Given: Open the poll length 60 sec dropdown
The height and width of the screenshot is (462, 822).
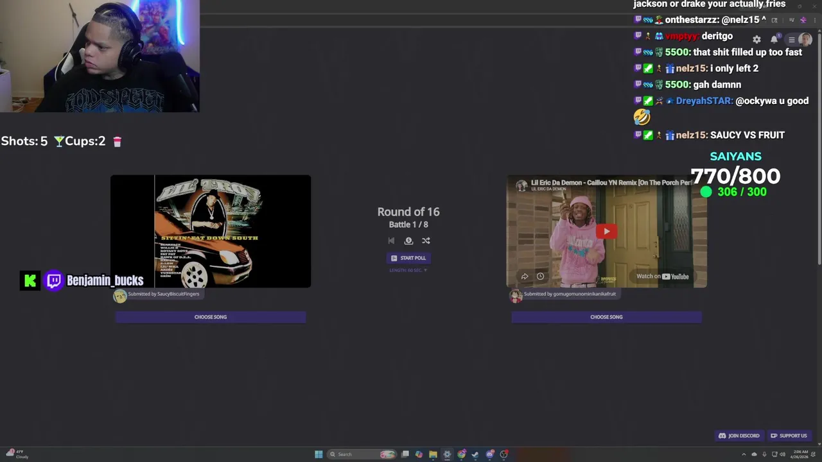Looking at the screenshot, I should [408, 270].
